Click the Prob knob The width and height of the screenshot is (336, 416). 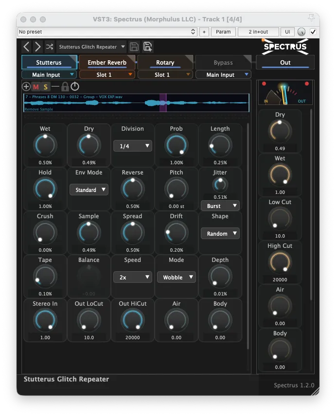[177, 145]
